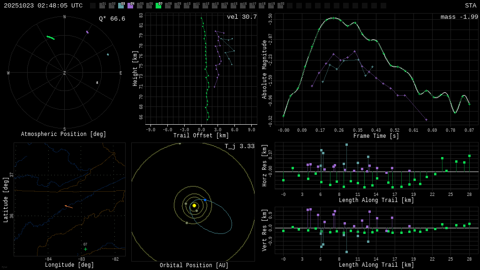Click the mass -1.99 label

[459, 17]
